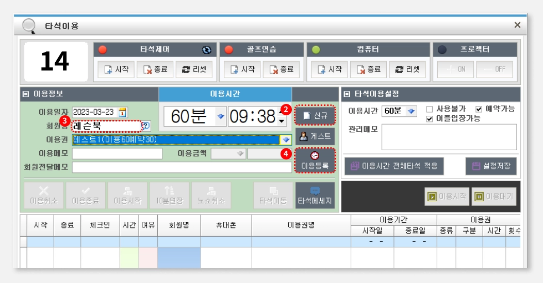Click projector ON button
The image size is (543, 283).
[x=455, y=69]
